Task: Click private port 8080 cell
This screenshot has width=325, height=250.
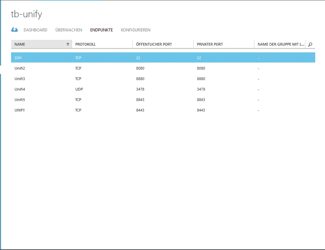Action: 201,68
